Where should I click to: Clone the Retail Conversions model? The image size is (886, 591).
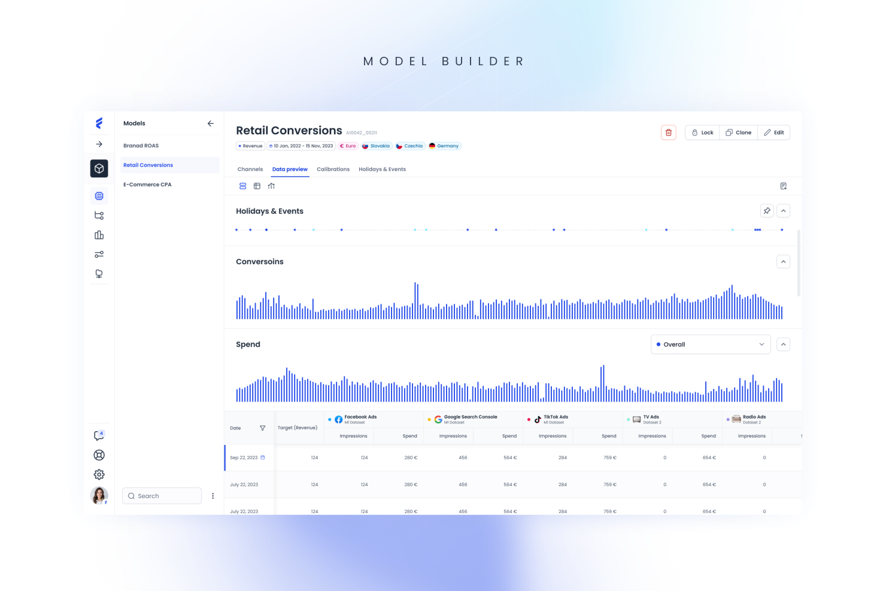click(x=739, y=132)
